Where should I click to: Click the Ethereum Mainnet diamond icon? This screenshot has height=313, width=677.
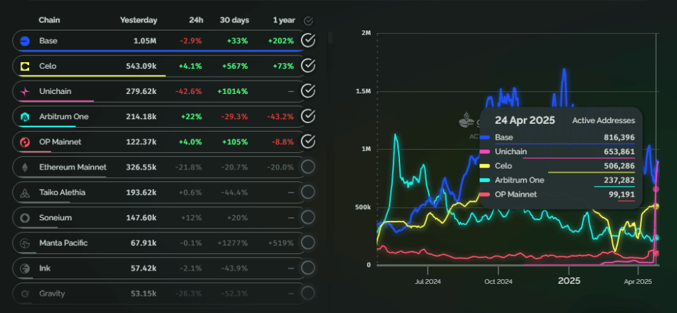tap(25, 167)
